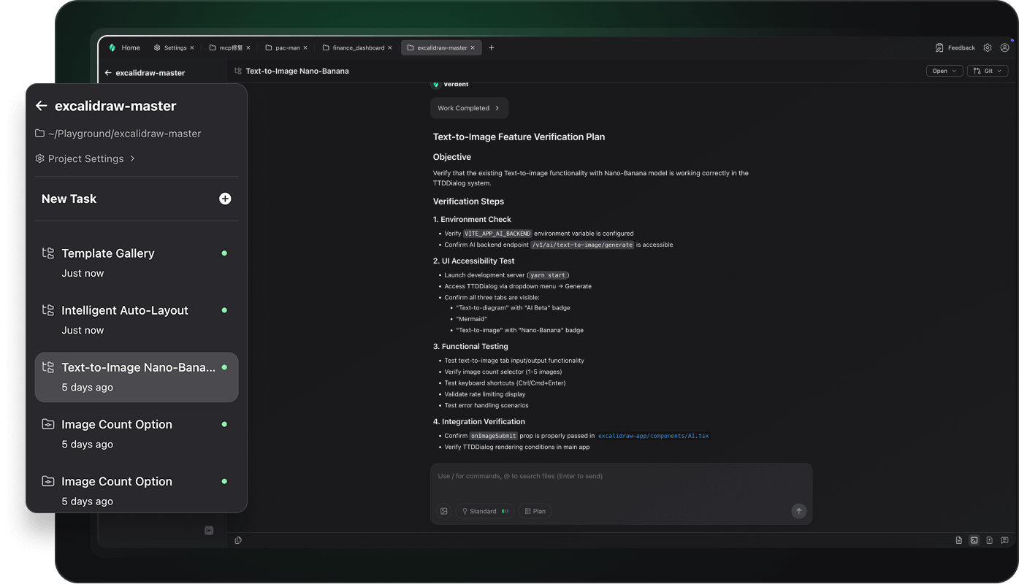Open the user account profile icon
Screen dimensions: 1019x584
(x=1005, y=47)
